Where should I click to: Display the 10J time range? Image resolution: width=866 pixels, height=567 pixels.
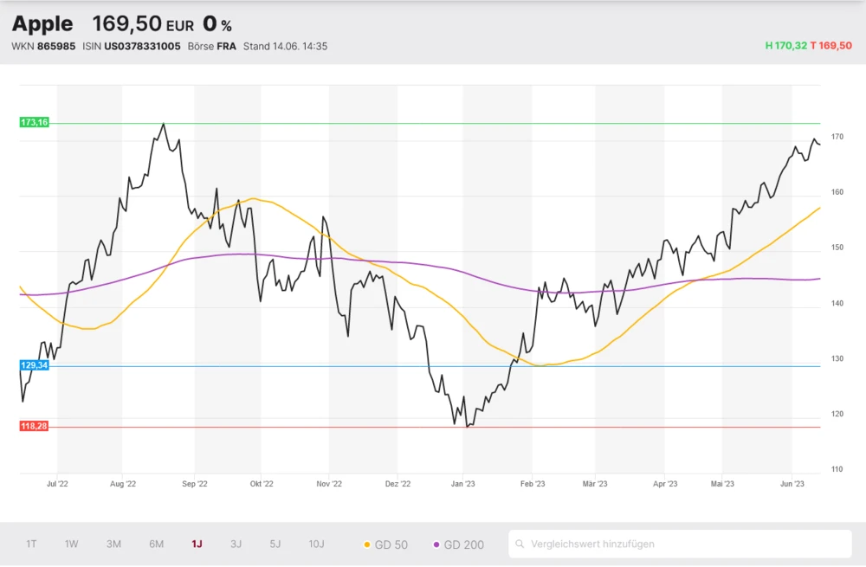click(316, 544)
